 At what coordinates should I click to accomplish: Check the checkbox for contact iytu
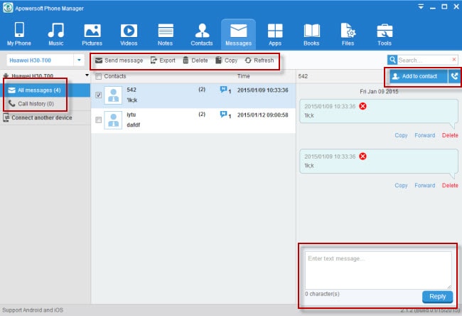pyautogui.click(x=98, y=120)
